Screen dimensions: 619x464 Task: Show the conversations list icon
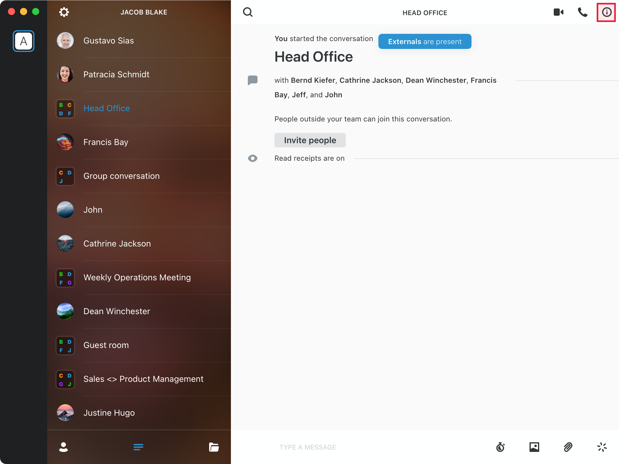point(138,447)
